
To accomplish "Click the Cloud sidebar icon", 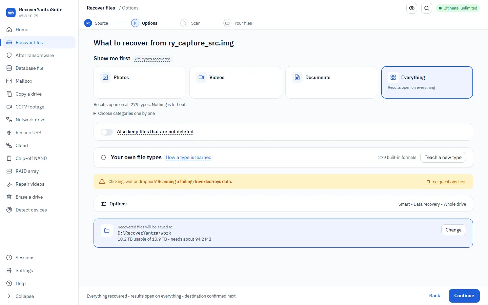I will coord(9,145).
